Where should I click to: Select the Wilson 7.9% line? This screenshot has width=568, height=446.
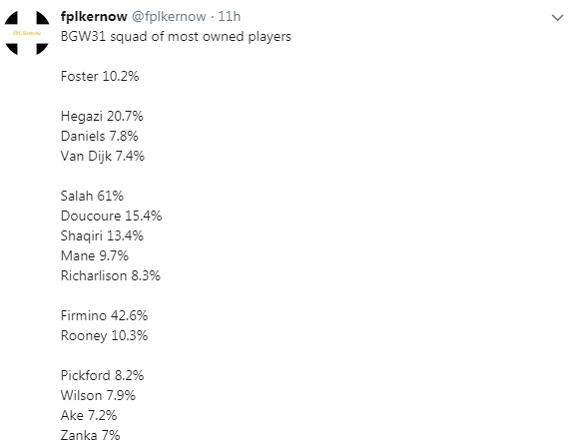pyautogui.click(x=98, y=395)
